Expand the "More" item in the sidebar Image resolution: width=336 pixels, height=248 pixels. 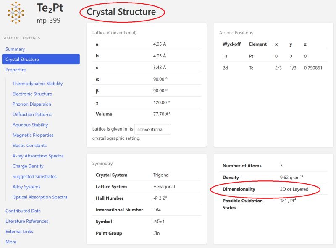coord(11,242)
